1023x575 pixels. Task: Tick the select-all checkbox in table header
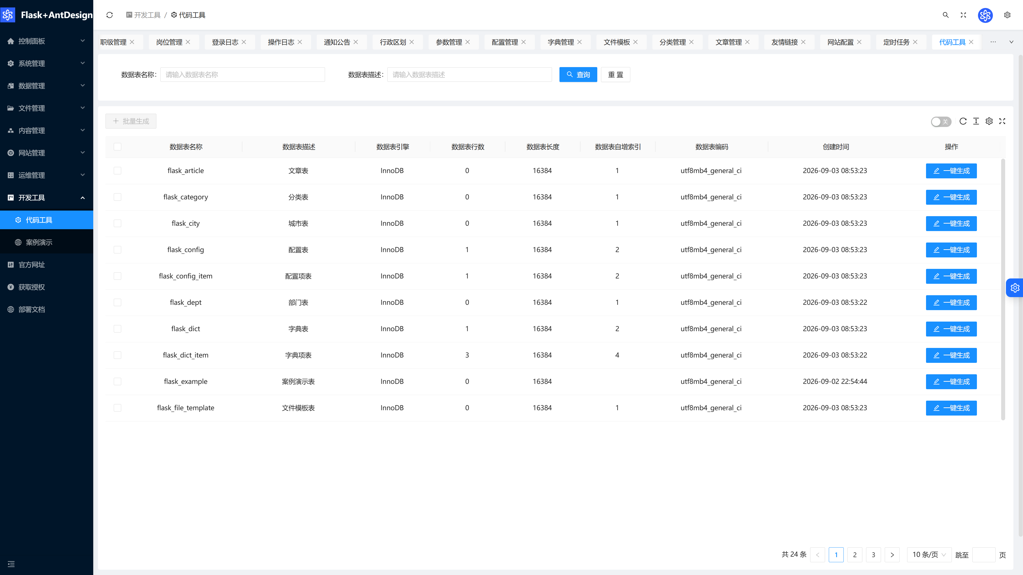coord(117,147)
